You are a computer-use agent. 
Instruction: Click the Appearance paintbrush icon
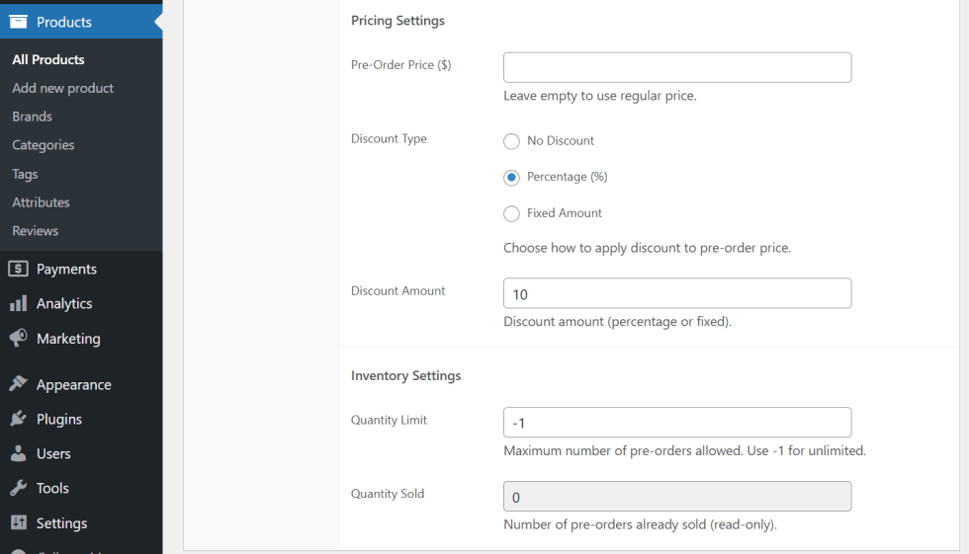click(18, 384)
